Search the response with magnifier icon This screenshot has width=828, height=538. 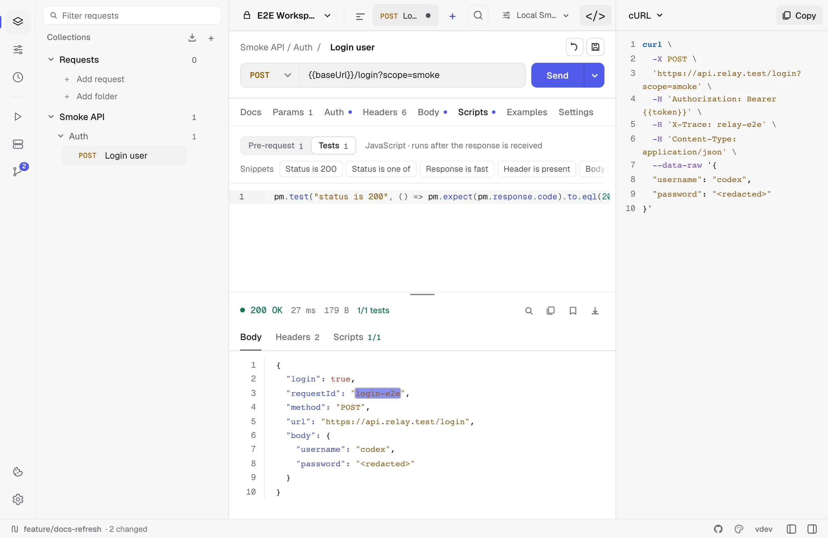point(529,311)
